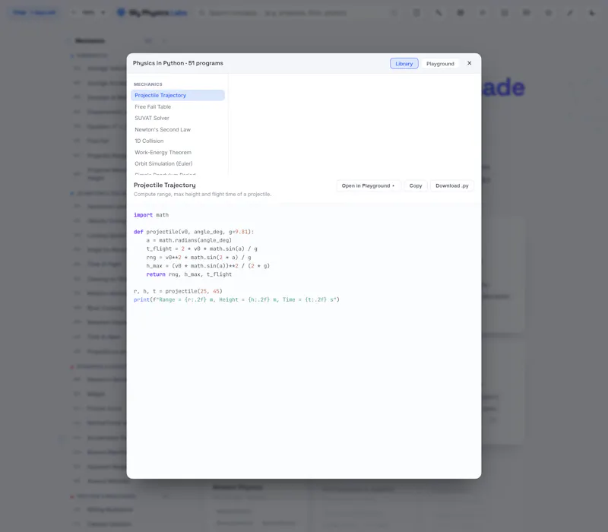This screenshot has height=532, width=608.
Task: Pick the Work-Energy Theorem program
Action: point(178,153)
